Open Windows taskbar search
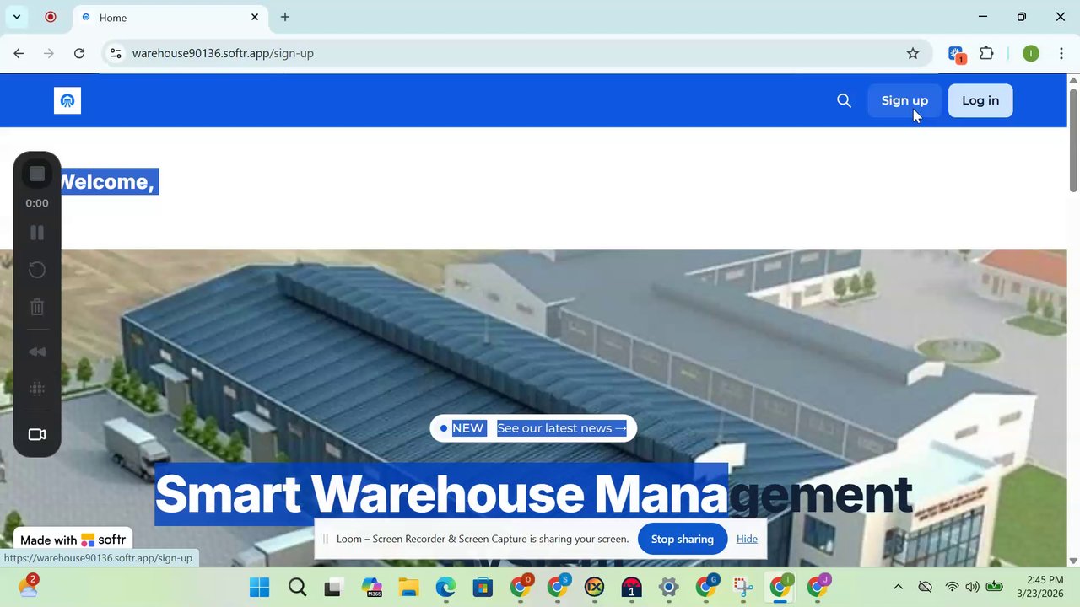This screenshot has width=1080, height=607. pos(297,588)
